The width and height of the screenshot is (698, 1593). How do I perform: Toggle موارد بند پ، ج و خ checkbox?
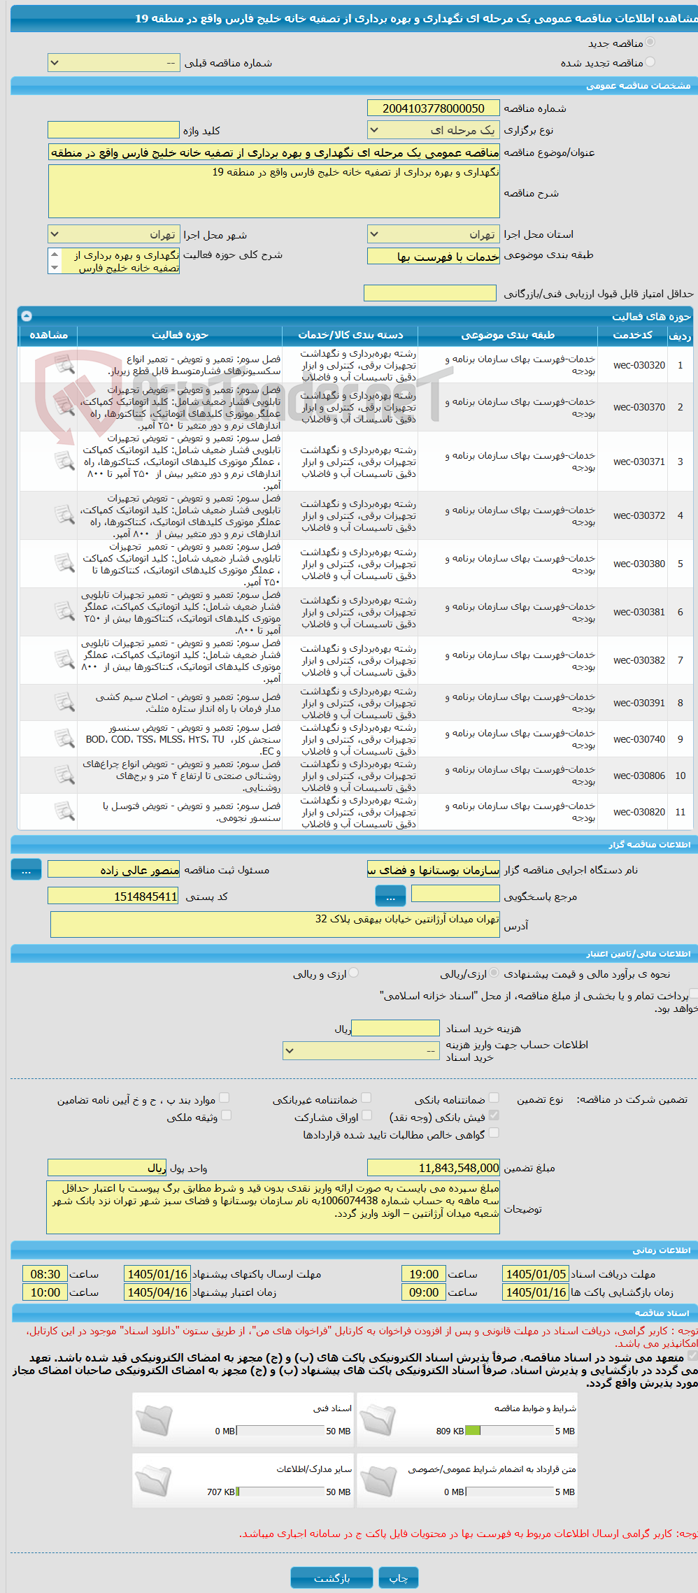coord(225,1098)
